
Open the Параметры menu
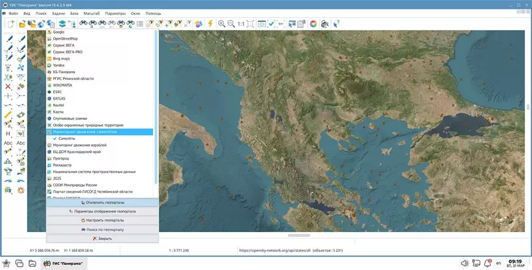[x=114, y=13]
